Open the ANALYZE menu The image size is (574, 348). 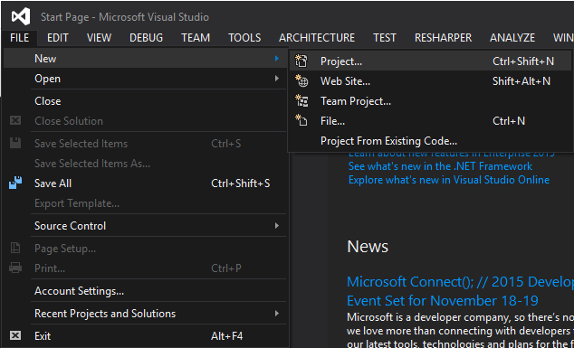pyautogui.click(x=512, y=38)
